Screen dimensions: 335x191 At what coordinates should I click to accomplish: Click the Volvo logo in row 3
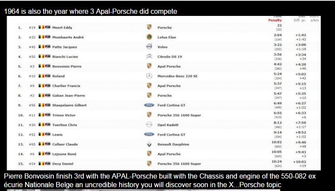[149, 46]
